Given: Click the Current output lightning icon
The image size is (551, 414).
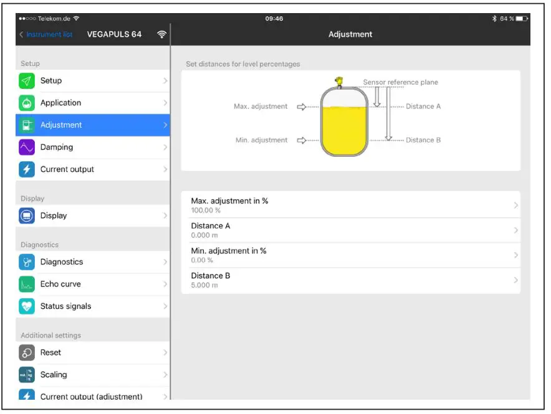Looking at the screenshot, I should [27, 169].
